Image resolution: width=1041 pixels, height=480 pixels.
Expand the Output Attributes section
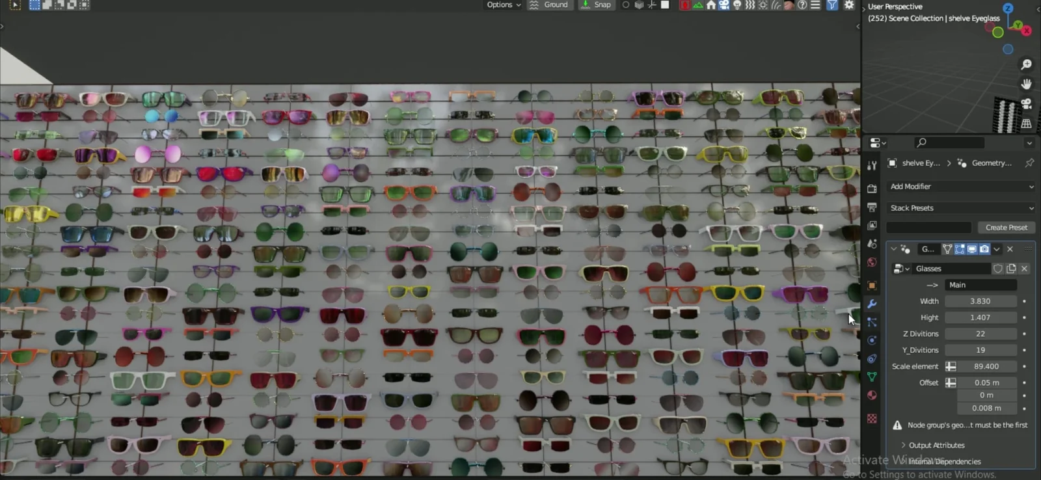point(936,446)
